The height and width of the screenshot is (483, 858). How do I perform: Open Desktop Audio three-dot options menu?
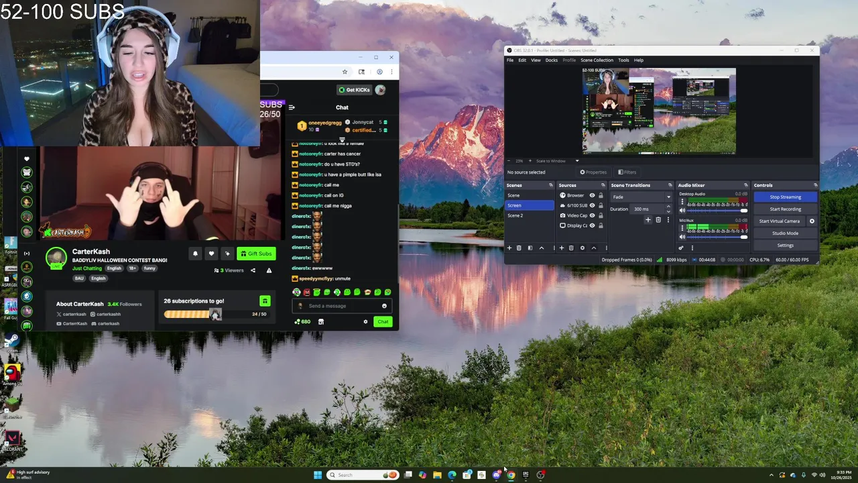(x=682, y=201)
